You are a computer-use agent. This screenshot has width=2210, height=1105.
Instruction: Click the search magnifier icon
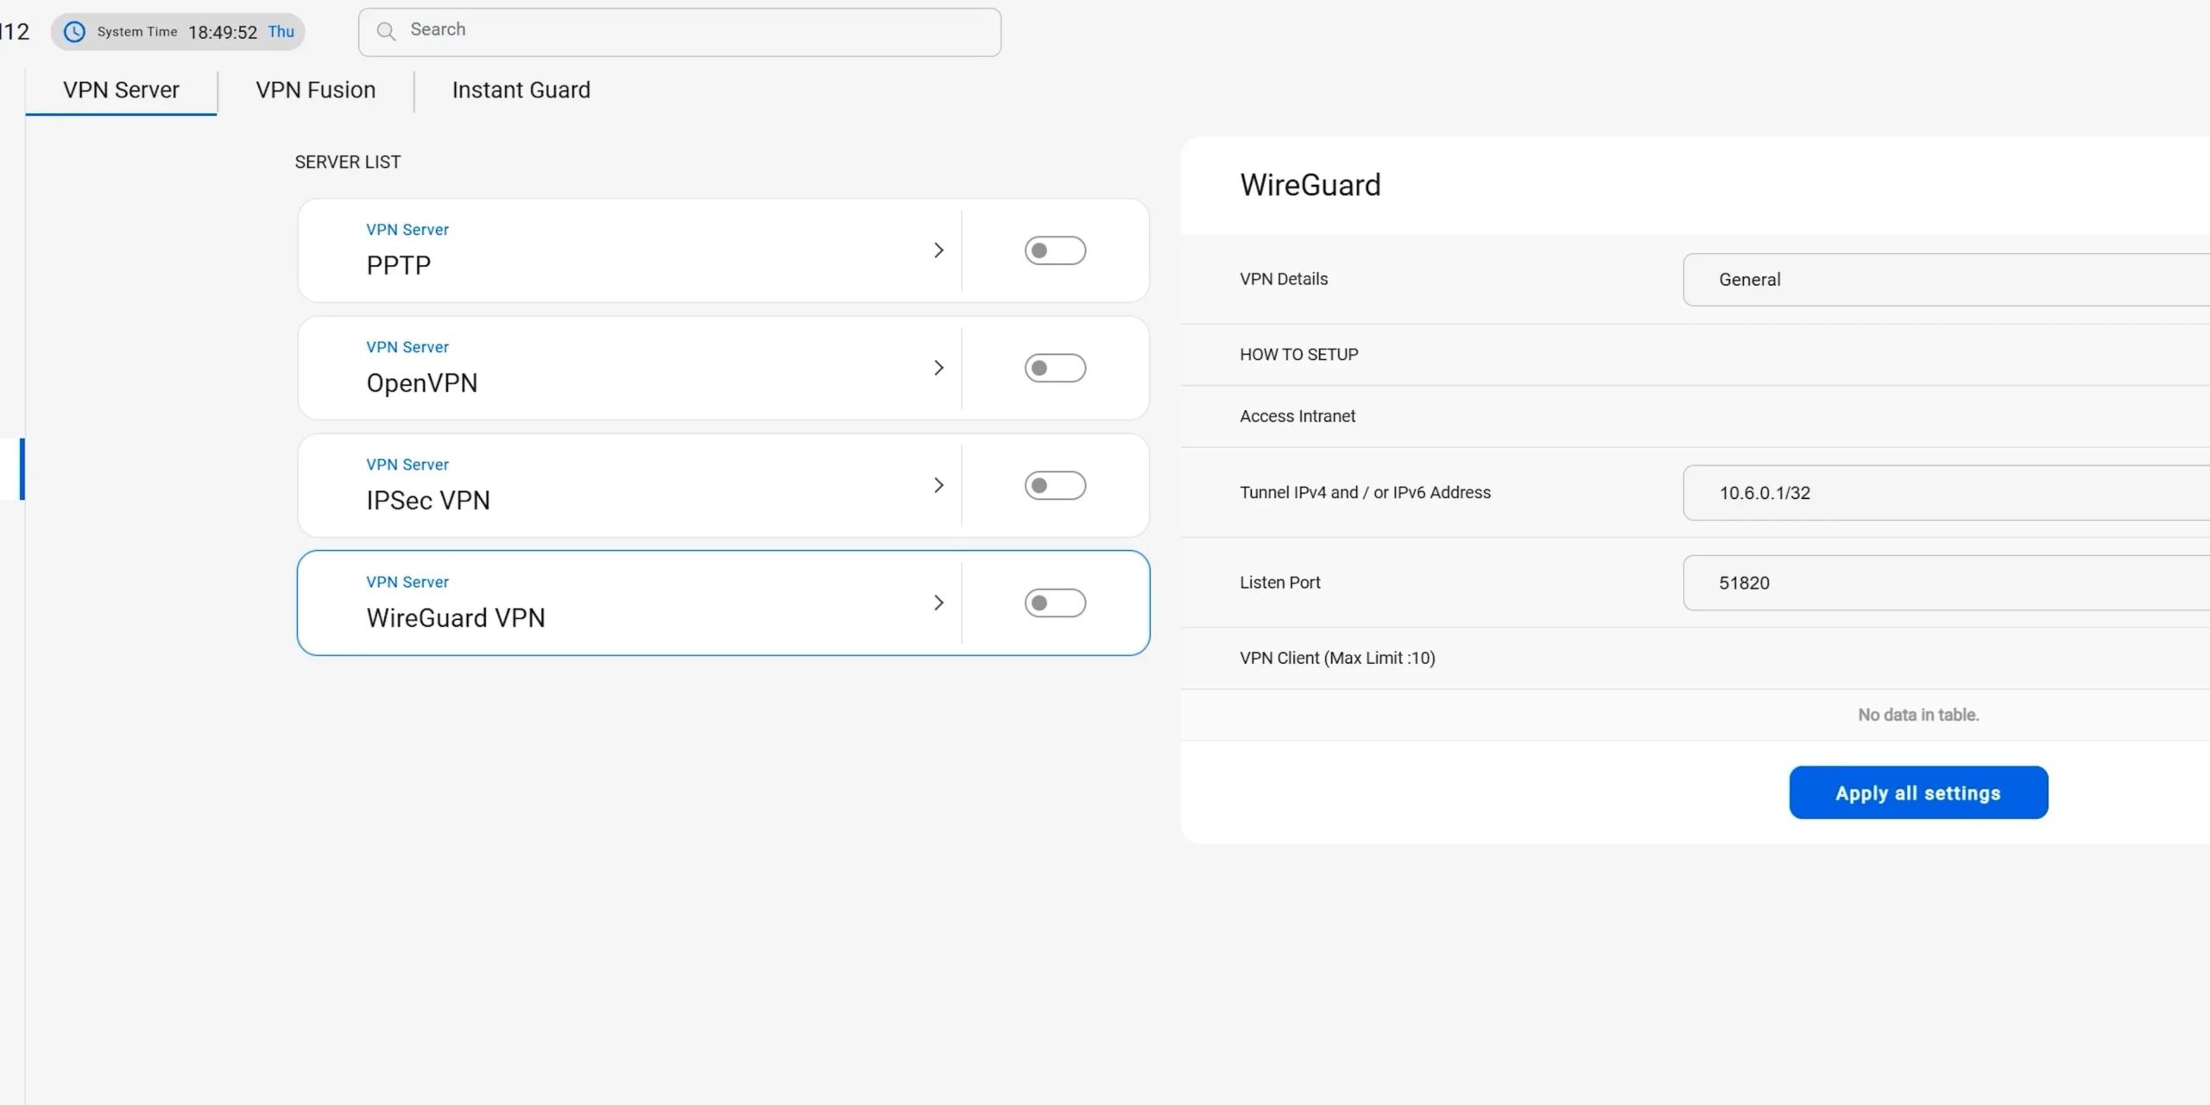click(386, 32)
